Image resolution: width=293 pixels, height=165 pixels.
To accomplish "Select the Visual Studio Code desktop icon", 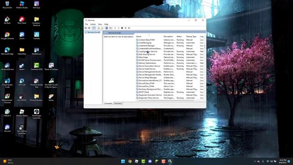I will click(7, 83).
